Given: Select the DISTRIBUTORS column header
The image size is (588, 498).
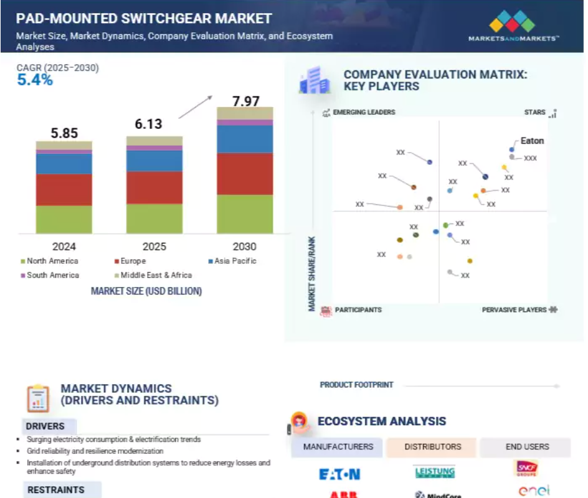Looking at the screenshot, I should [432, 447].
